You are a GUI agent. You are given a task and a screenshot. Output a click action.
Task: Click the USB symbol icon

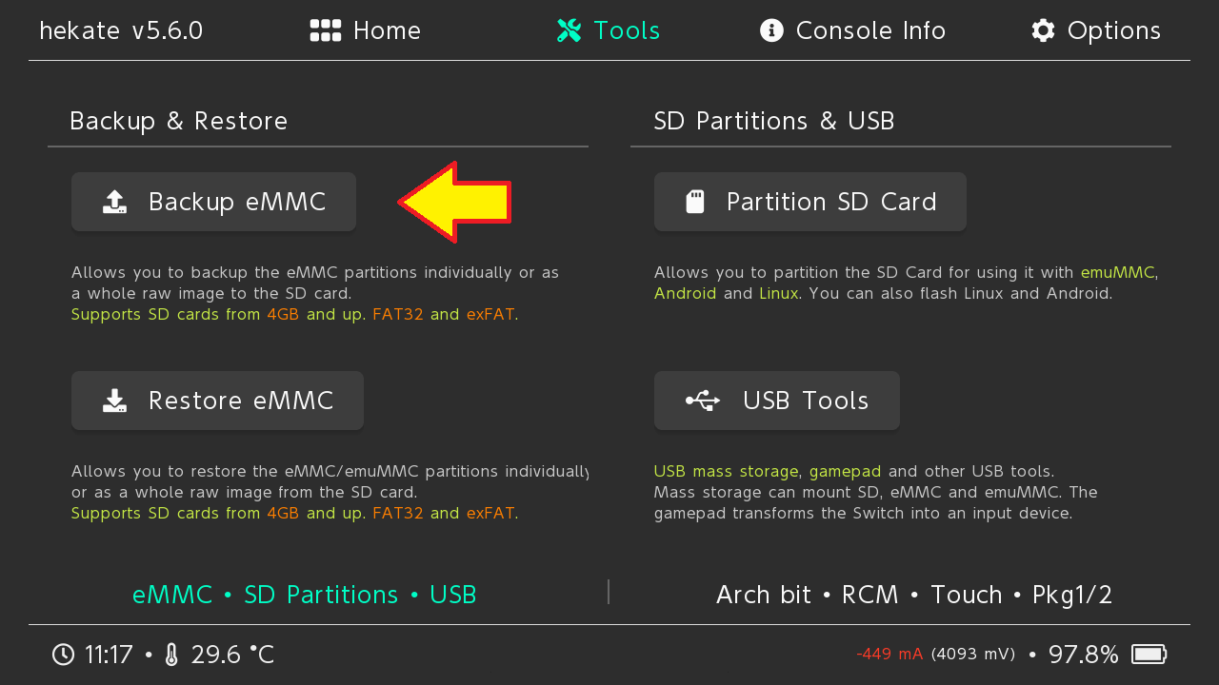[703, 401]
